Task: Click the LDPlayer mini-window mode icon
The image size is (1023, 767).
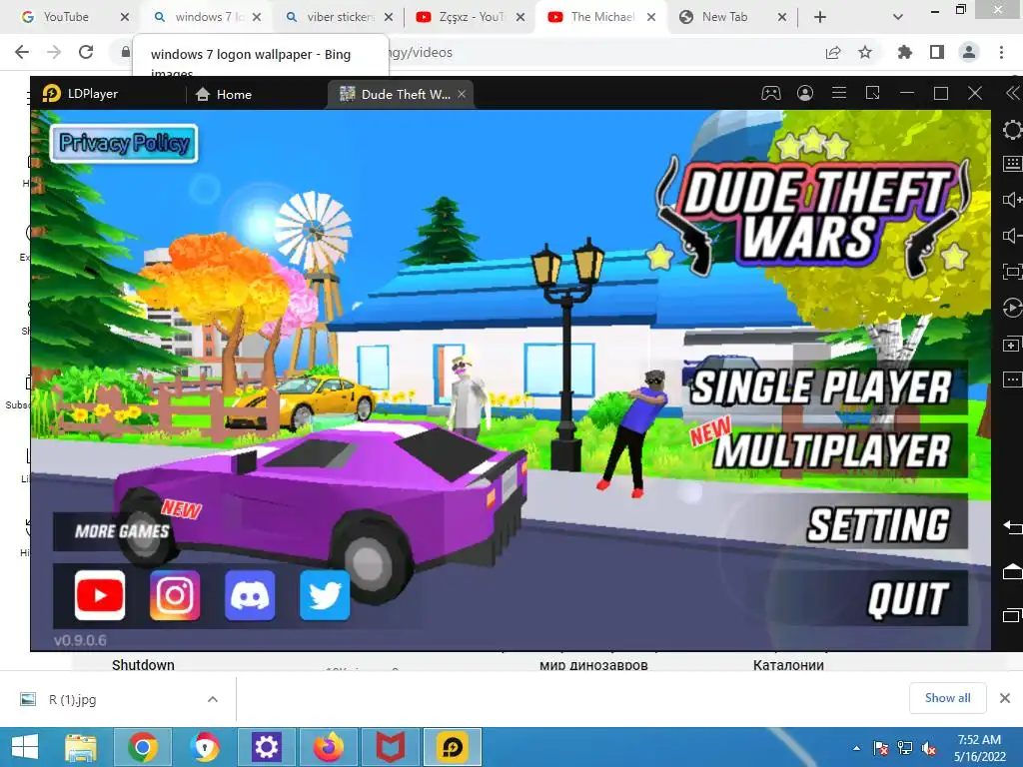Action: (873, 93)
